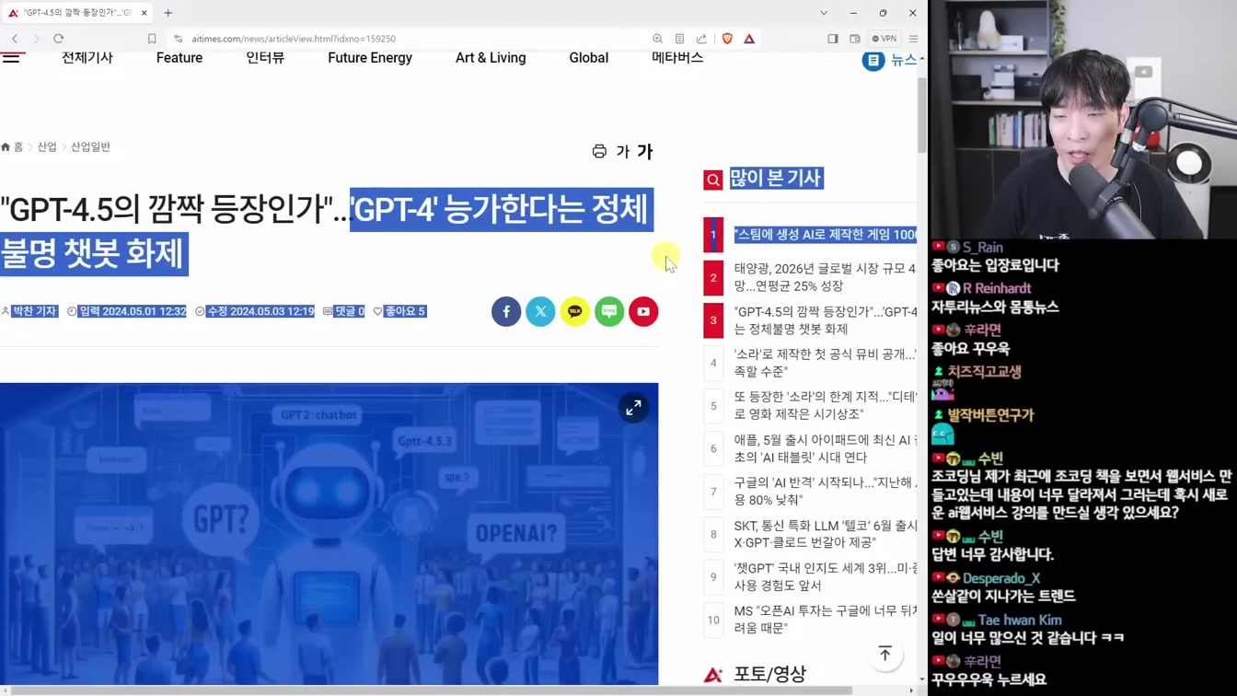Decrease font size with the small 가 button
This screenshot has height=696, width=1237.
coord(623,152)
